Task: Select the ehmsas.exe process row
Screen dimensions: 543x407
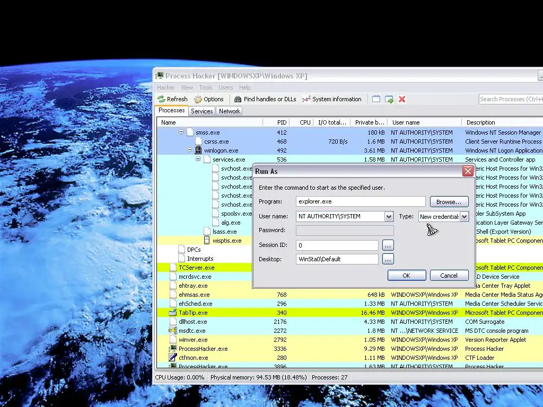Action: pos(350,295)
